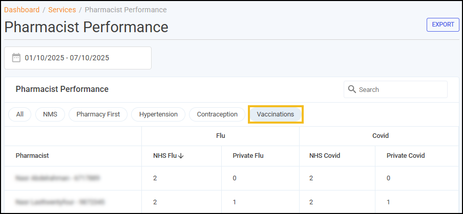Open Services breadcrumb link
The height and width of the screenshot is (214, 463).
(x=62, y=10)
